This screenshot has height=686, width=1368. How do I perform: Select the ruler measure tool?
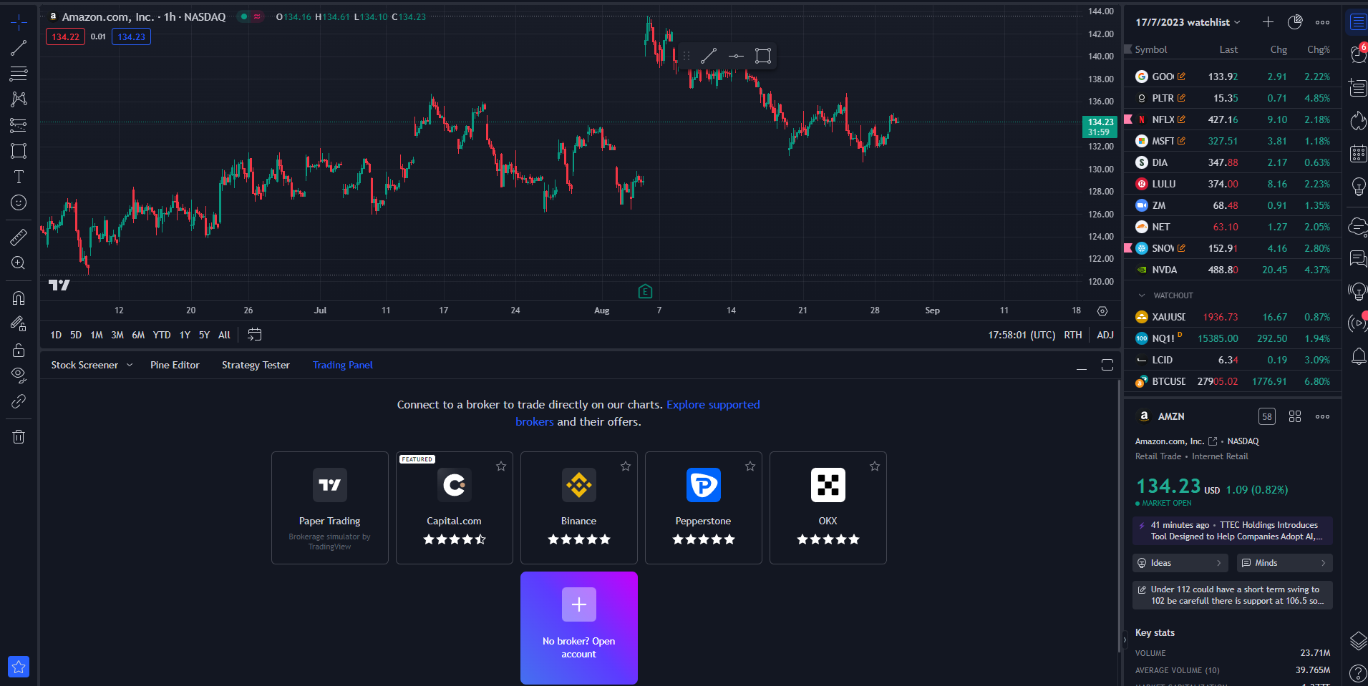tap(19, 237)
